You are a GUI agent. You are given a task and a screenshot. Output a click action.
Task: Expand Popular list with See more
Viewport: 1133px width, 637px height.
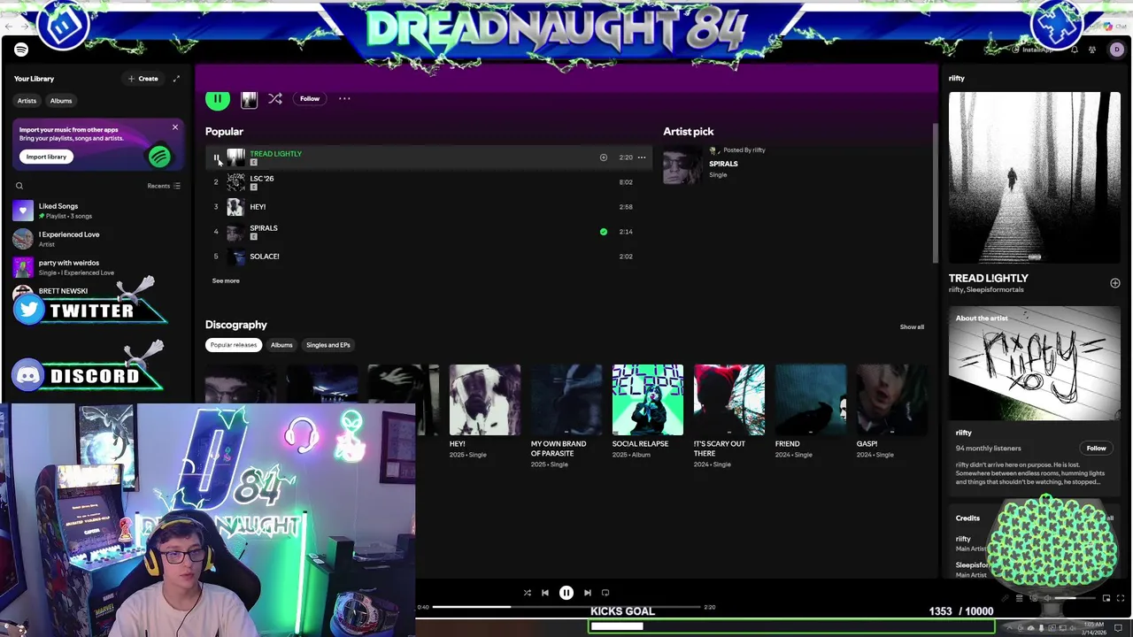click(x=226, y=280)
